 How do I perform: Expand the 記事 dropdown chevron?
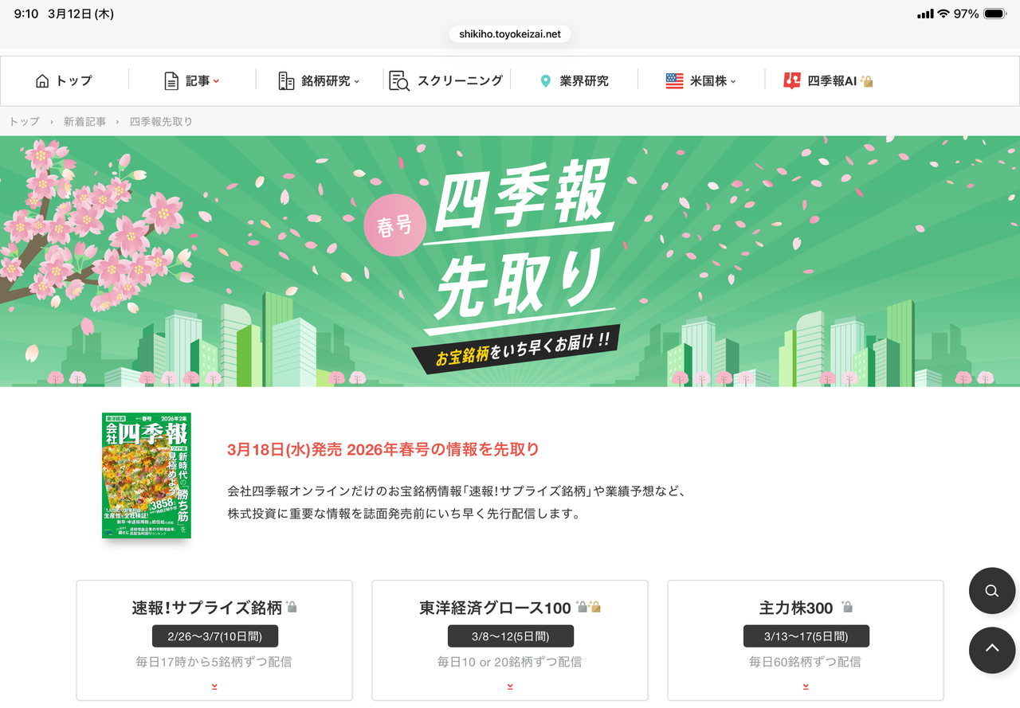(x=216, y=81)
